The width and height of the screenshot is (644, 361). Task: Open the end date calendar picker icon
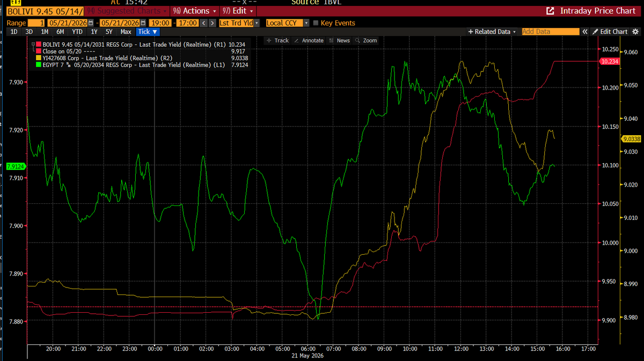coord(143,23)
